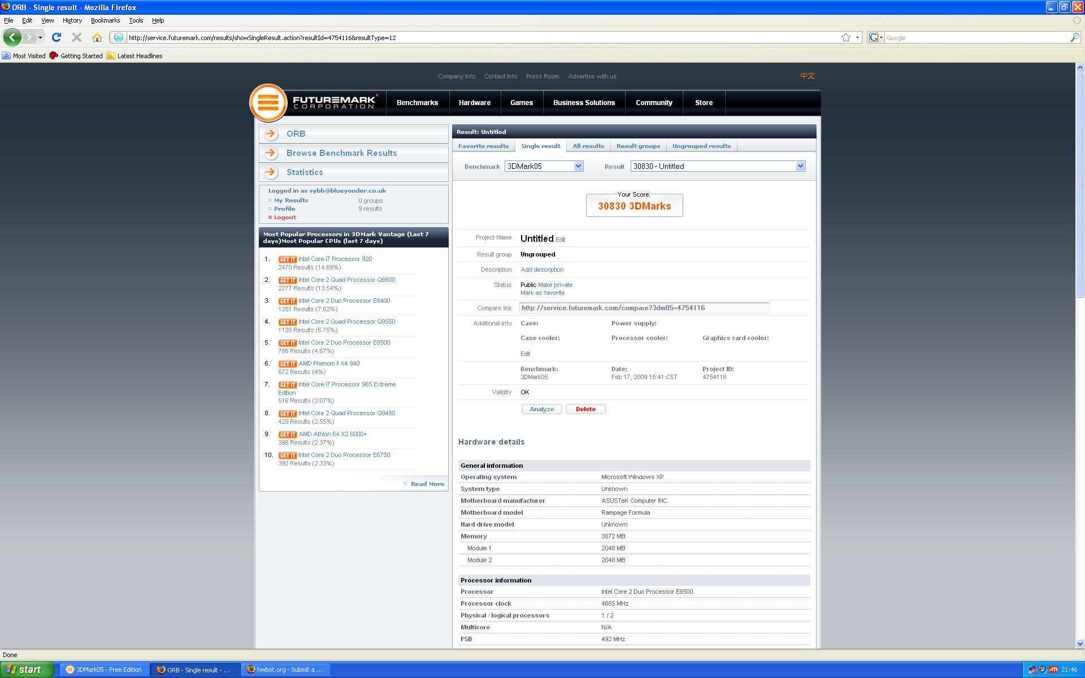The height and width of the screenshot is (678, 1085).
Task: Open the Getting Started bookmark
Action: (76, 56)
